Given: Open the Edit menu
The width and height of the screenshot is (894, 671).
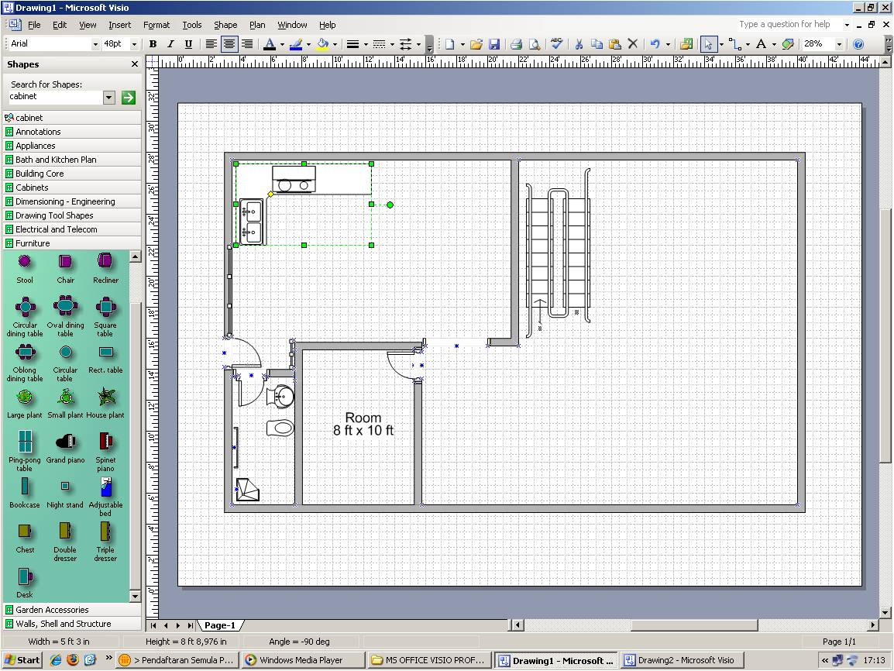Looking at the screenshot, I should [x=60, y=25].
